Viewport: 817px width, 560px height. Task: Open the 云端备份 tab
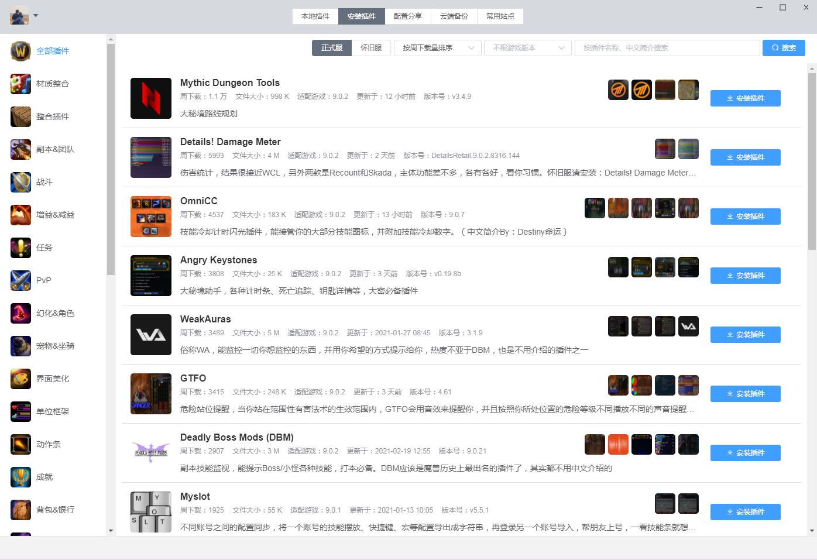pyautogui.click(x=454, y=16)
